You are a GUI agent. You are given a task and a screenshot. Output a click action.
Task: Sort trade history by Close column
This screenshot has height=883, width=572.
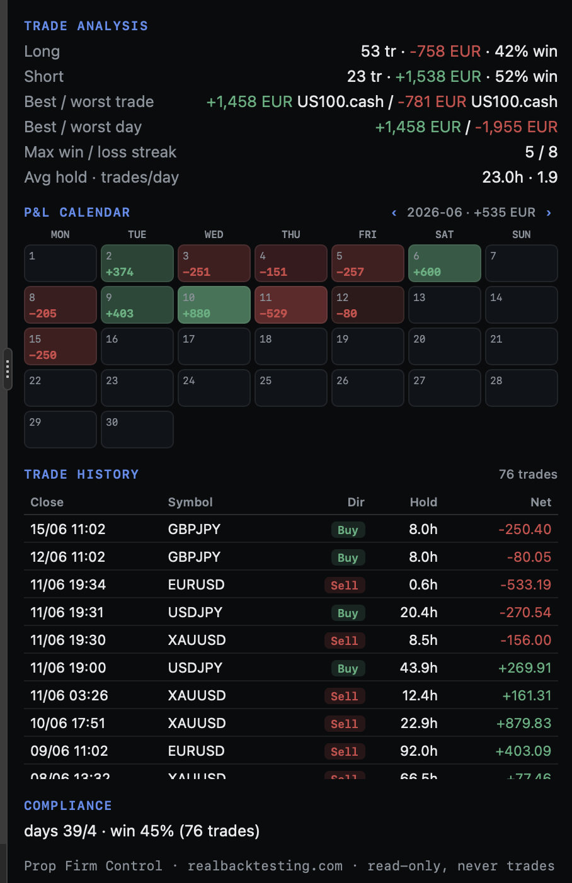tap(47, 502)
